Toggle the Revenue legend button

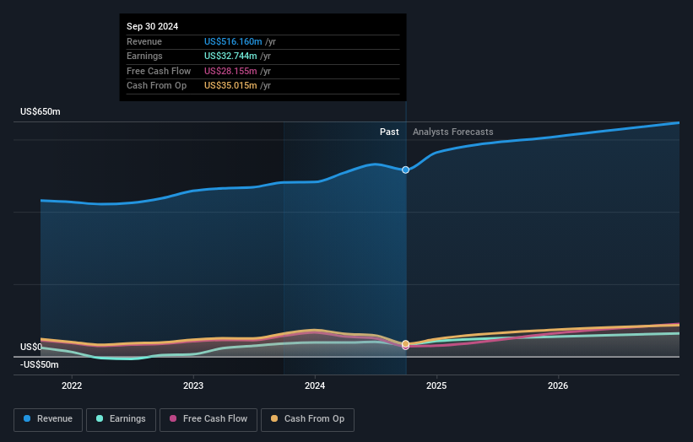tap(48, 419)
